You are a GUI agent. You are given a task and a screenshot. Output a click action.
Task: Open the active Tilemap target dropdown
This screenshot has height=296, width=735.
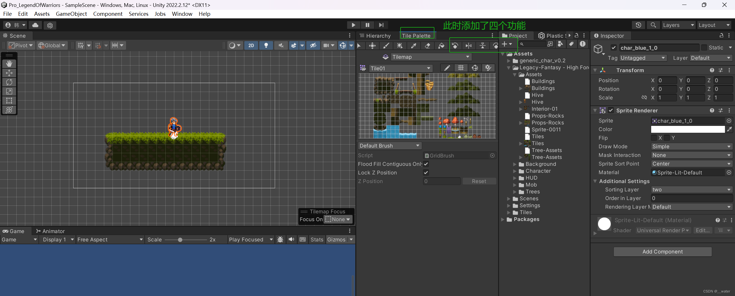click(x=431, y=57)
